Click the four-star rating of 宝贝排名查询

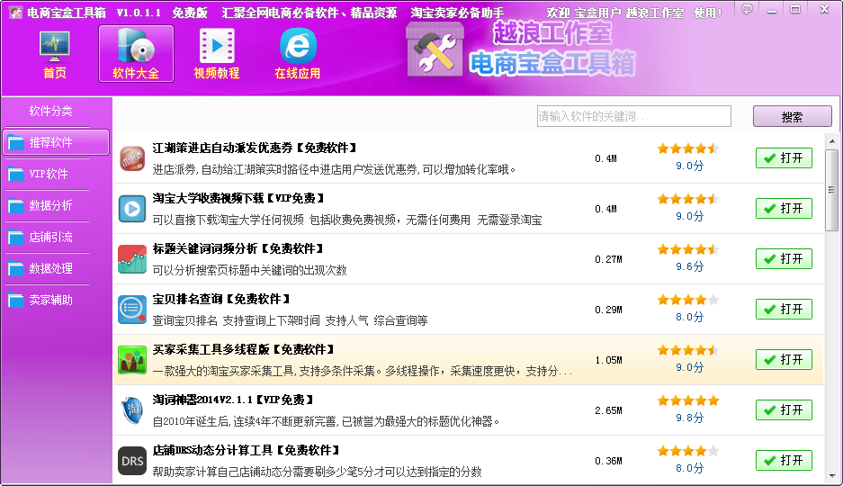tap(688, 300)
